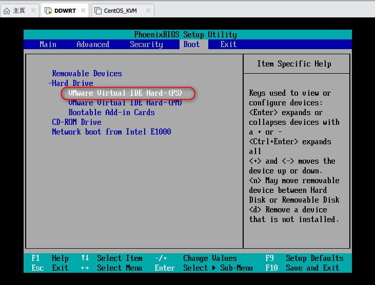Collapse the Hard Drive boot entry
This screenshot has width=375, height=285.
(71, 83)
